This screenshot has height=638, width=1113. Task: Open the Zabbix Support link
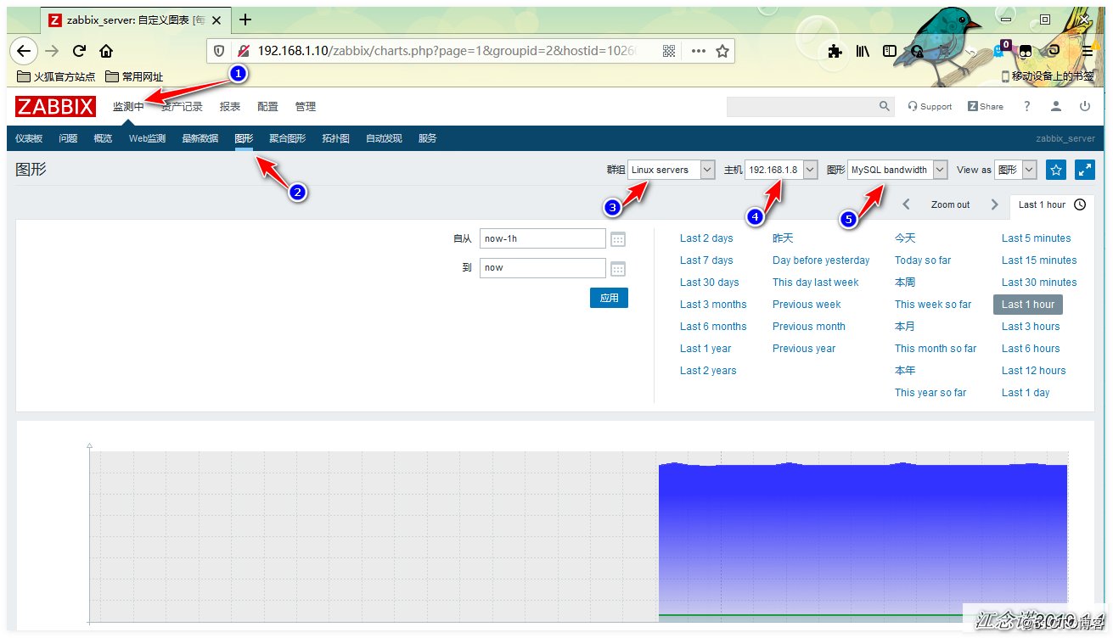(x=930, y=107)
